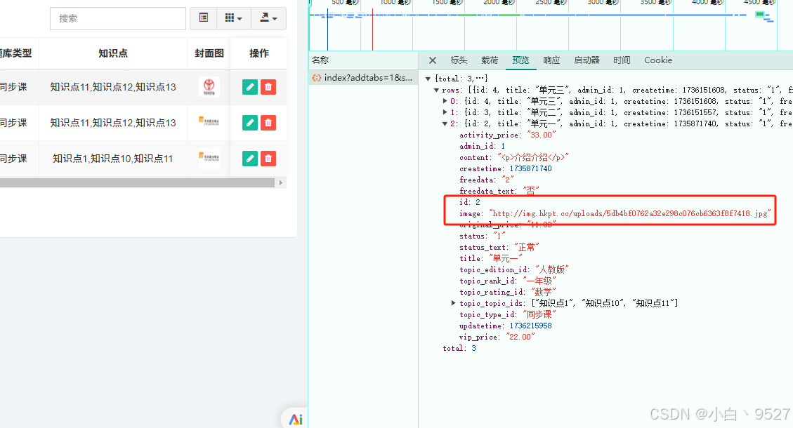Click the freedata_text value "否"
The height and width of the screenshot is (428, 793).
tap(530, 191)
